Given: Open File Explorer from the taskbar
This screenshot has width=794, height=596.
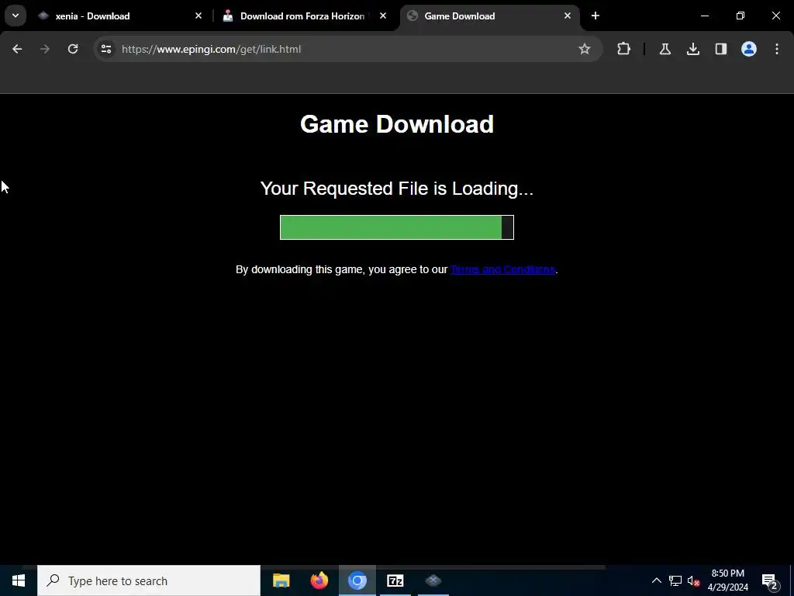Looking at the screenshot, I should pos(281,580).
